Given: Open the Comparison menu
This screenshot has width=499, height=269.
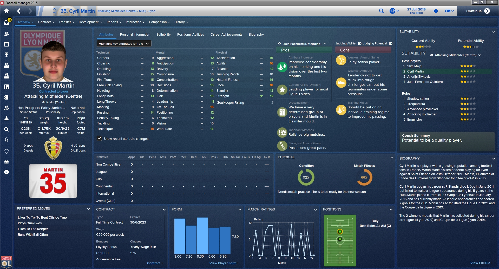Looking at the screenshot, I should [159, 22].
